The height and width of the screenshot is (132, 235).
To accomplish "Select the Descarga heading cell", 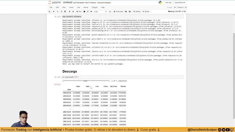I will pyautogui.click(x=69, y=71).
